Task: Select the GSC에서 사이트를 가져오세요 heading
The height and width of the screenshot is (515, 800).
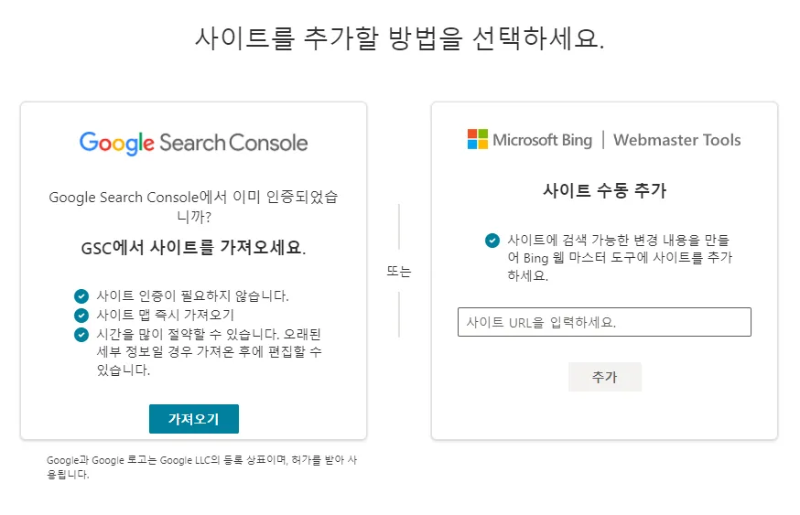Action: 193,248
